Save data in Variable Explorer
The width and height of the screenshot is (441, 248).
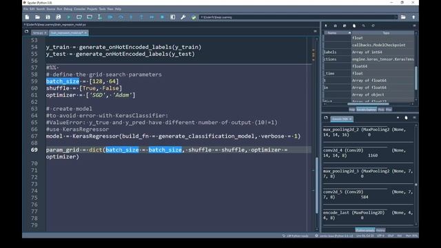click(x=336, y=25)
